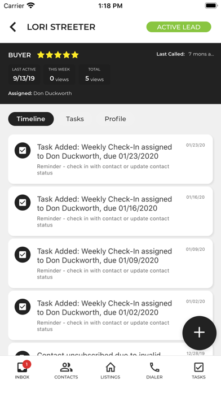Set the buyer rating with the fifth star
Viewport: 221px width, 393px height.
pyautogui.click(x=75, y=55)
